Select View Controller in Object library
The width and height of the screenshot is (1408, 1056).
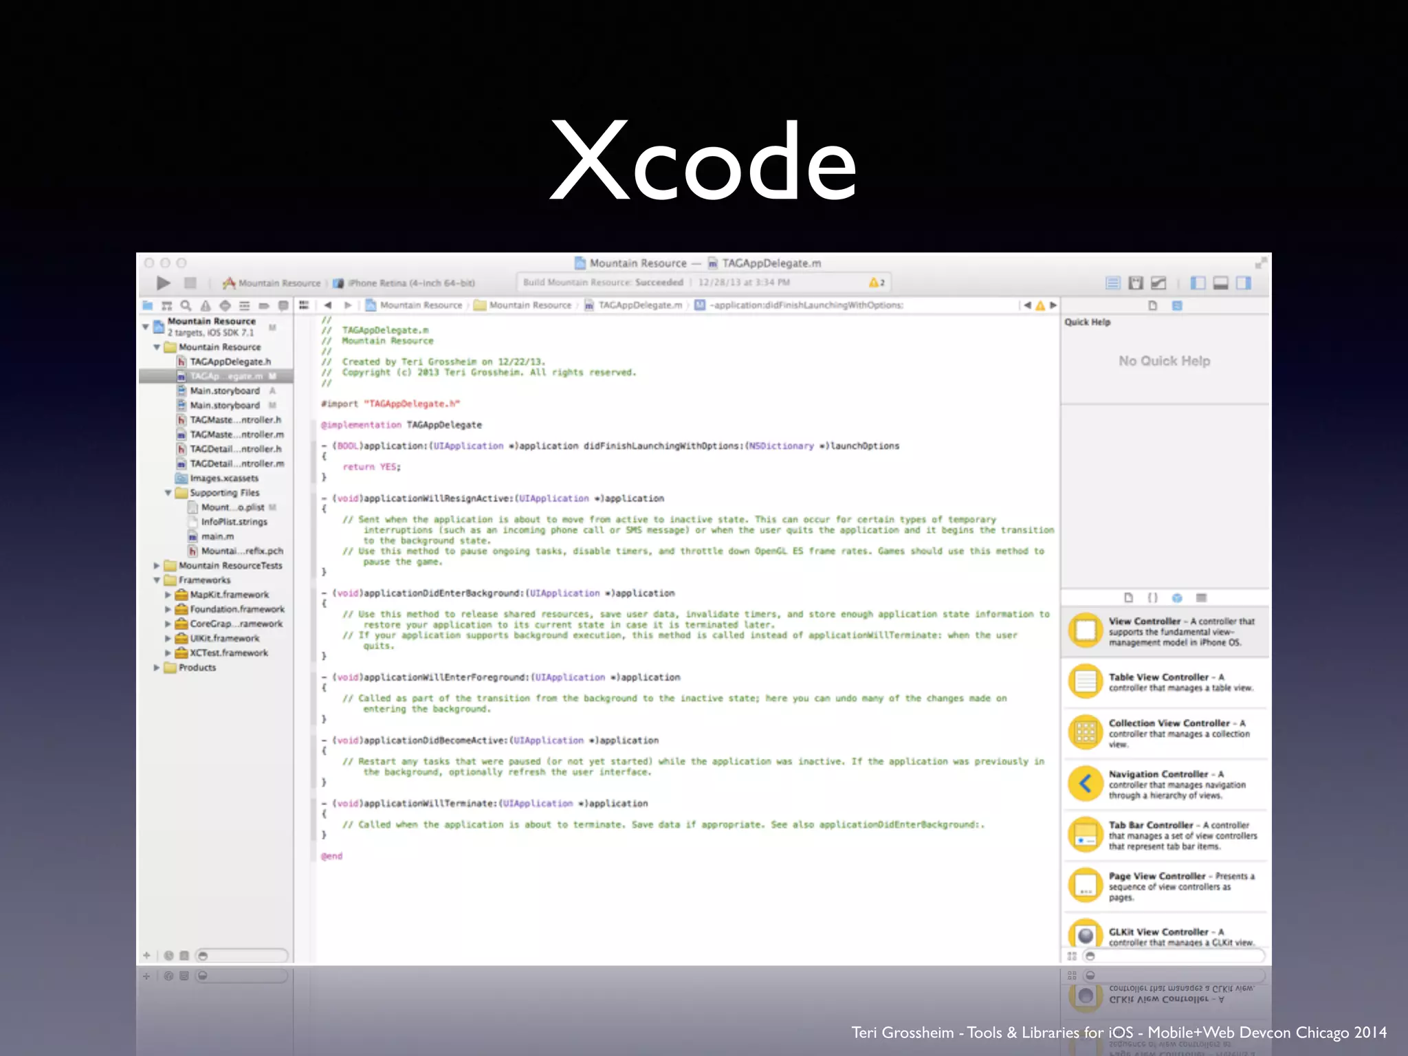point(1165,631)
